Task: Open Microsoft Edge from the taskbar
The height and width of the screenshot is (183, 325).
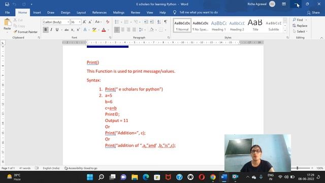Action: point(146,177)
